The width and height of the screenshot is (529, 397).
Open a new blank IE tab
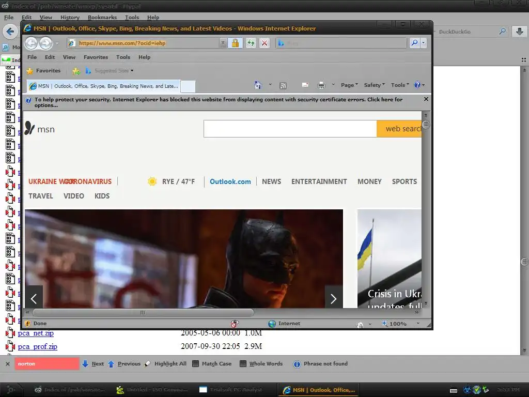point(188,86)
